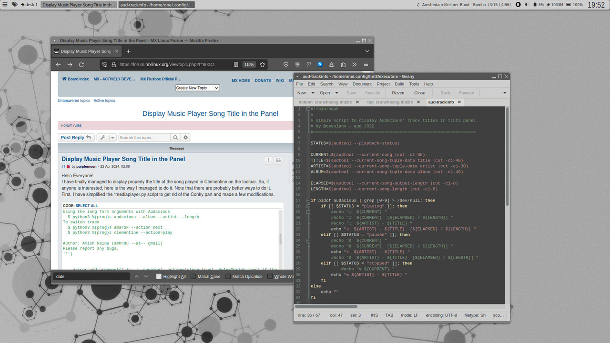Switch to top_crunchbang.tint2rc tab
This screenshot has height=343, width=610.
[390, 102]
